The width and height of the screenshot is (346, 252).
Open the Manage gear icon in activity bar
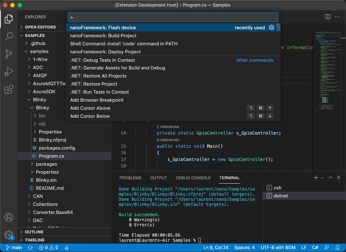pyautogui.click(x=8, y=235)
